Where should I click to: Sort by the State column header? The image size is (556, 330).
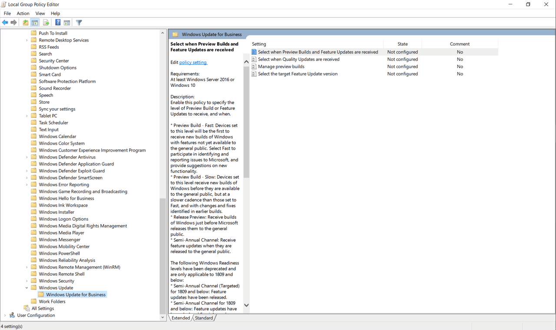[403, 44]
